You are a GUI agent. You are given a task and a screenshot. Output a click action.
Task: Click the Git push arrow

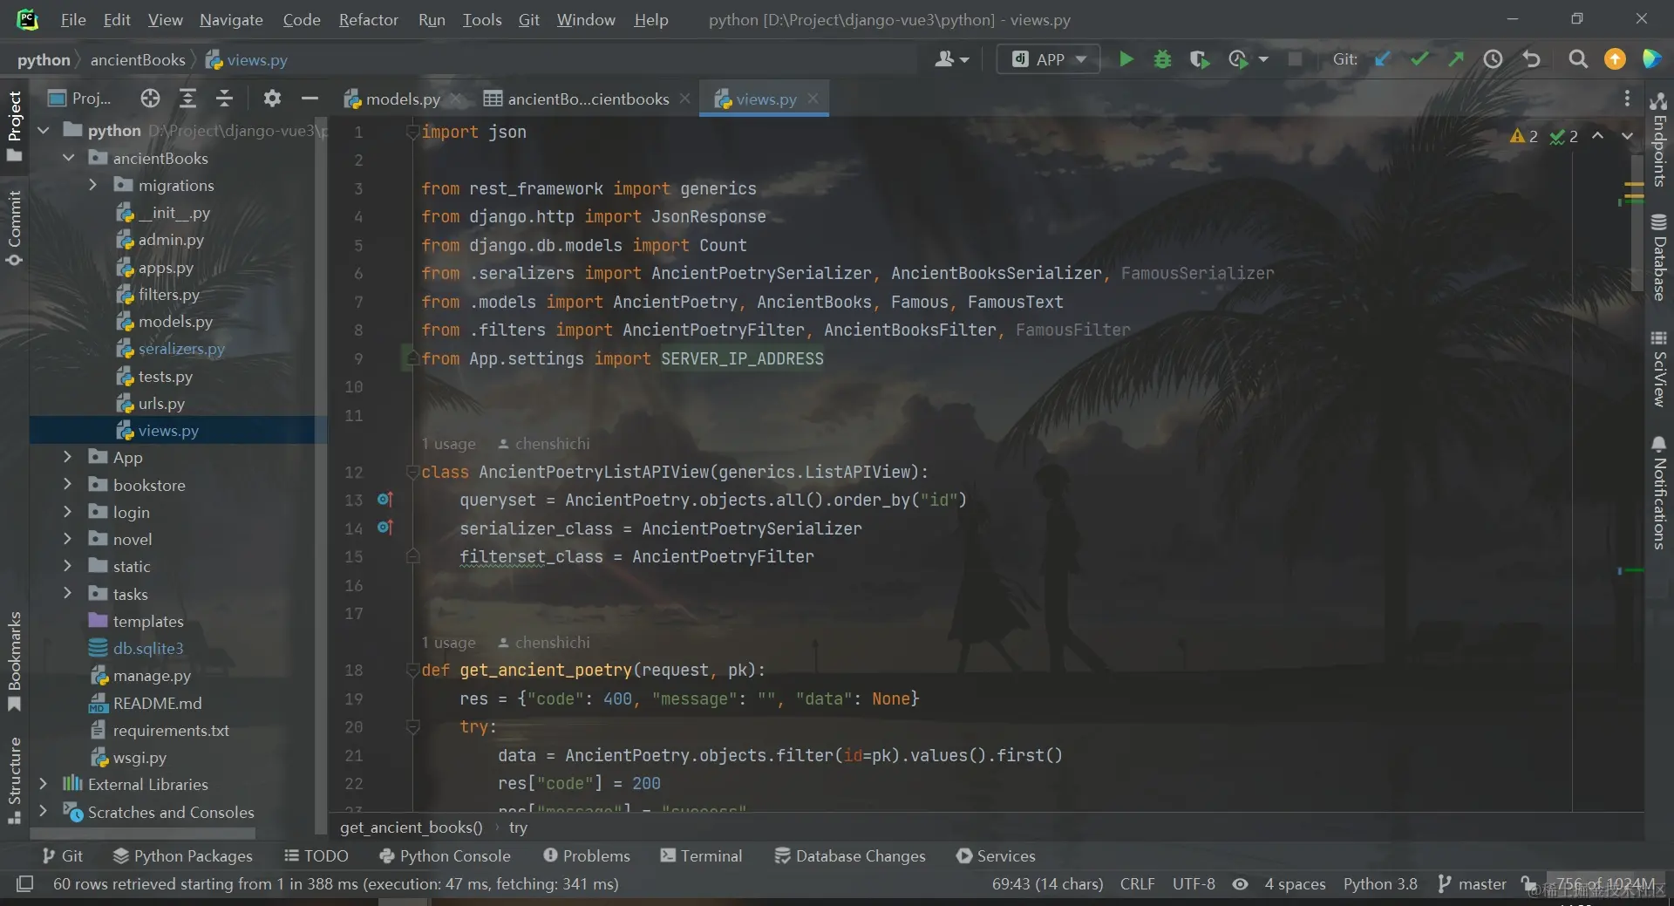click(x=1456, y=59)
